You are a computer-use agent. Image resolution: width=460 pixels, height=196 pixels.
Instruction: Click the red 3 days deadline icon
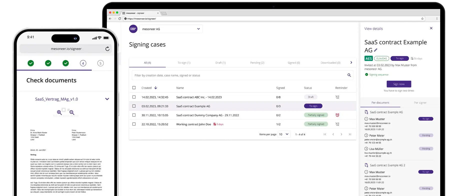click(214, 124)
